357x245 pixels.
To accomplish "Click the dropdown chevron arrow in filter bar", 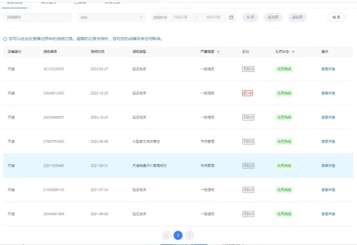I will [141, 17].
